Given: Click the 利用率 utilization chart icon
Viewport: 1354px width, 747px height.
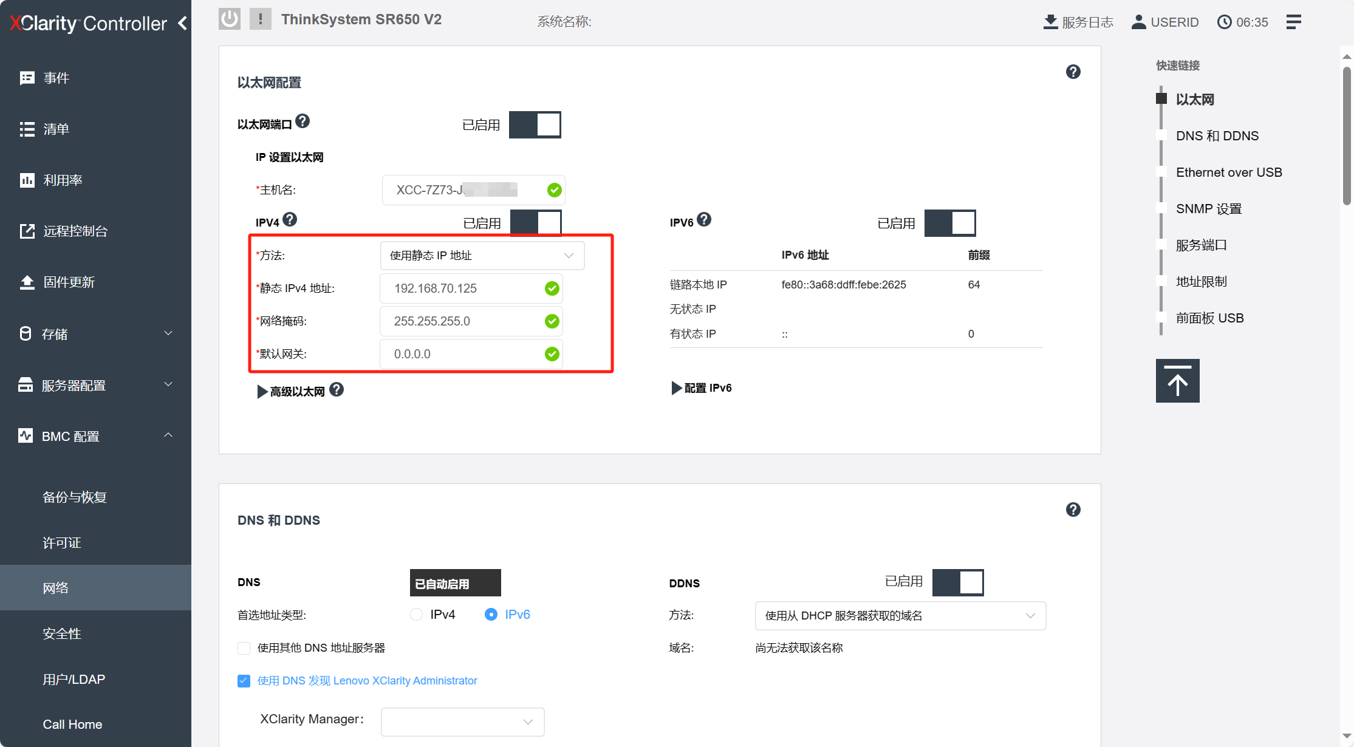Looking at the screenshot, I should (x=27, y=180).
